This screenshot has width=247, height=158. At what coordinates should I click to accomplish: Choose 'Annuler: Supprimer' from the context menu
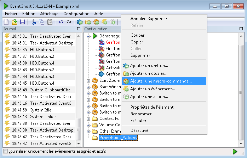[164, 19]
